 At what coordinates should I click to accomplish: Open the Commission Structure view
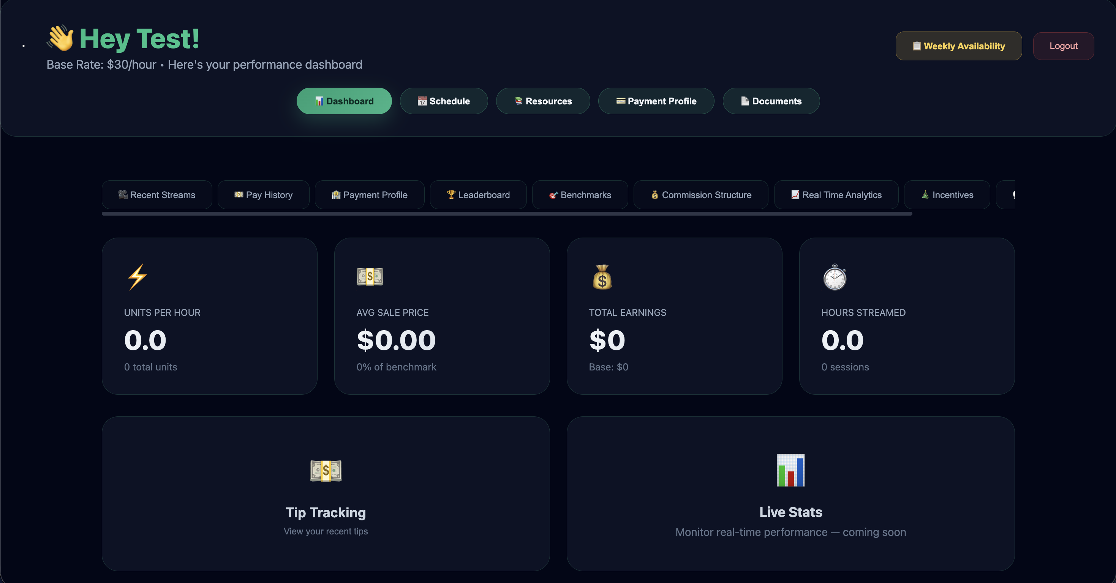pos(700,195)
